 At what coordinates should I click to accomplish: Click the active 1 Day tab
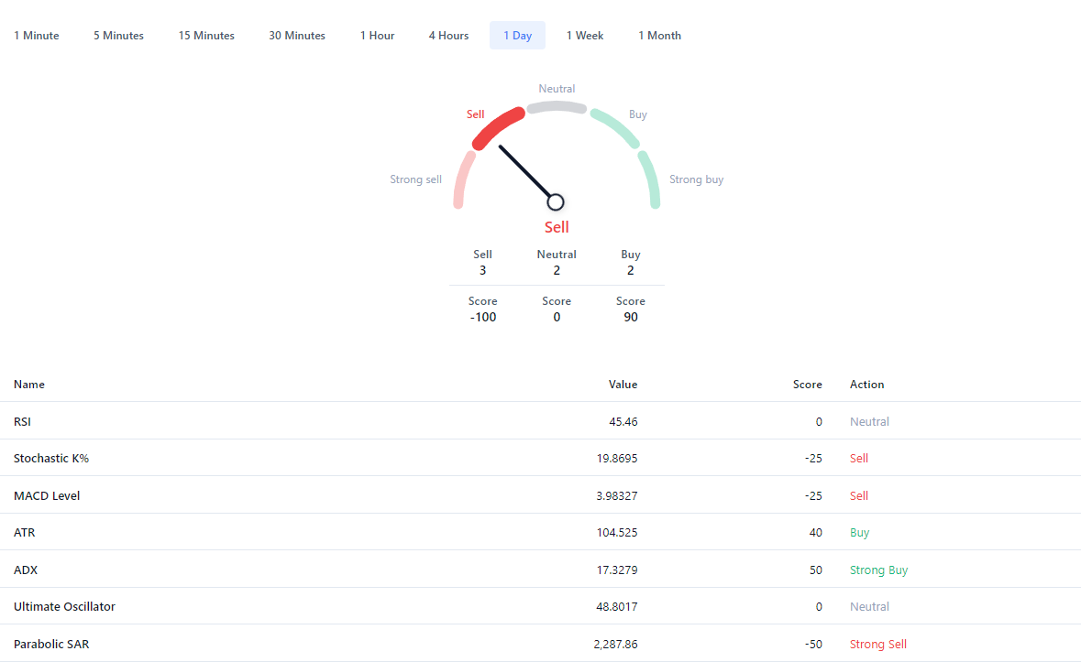click(x=517, y=35)
